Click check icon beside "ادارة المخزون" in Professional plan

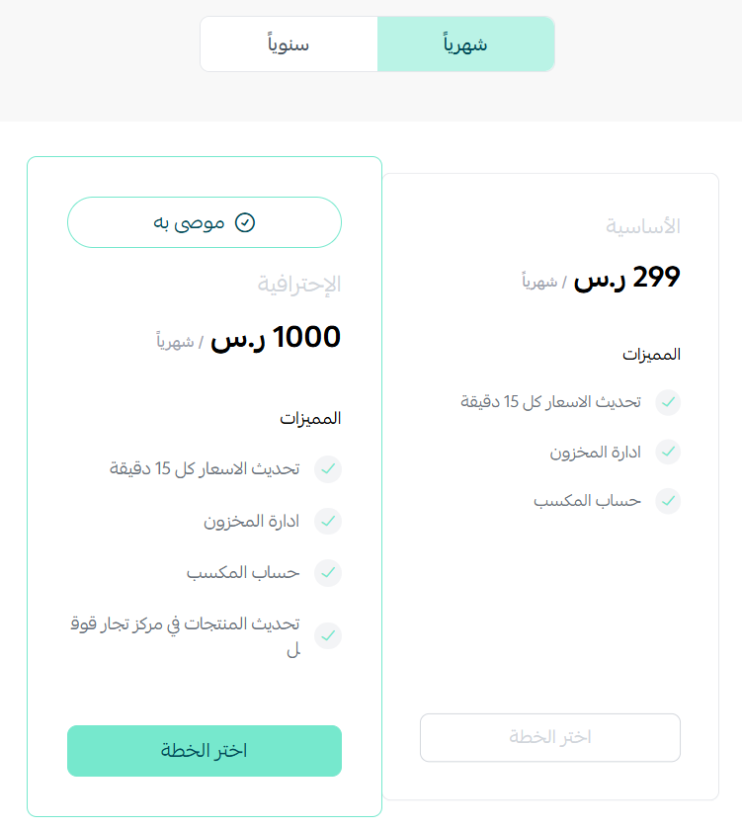pos(328,521)
